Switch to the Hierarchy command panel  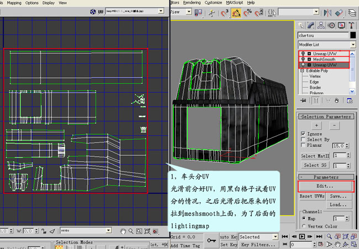pos(321,25)
